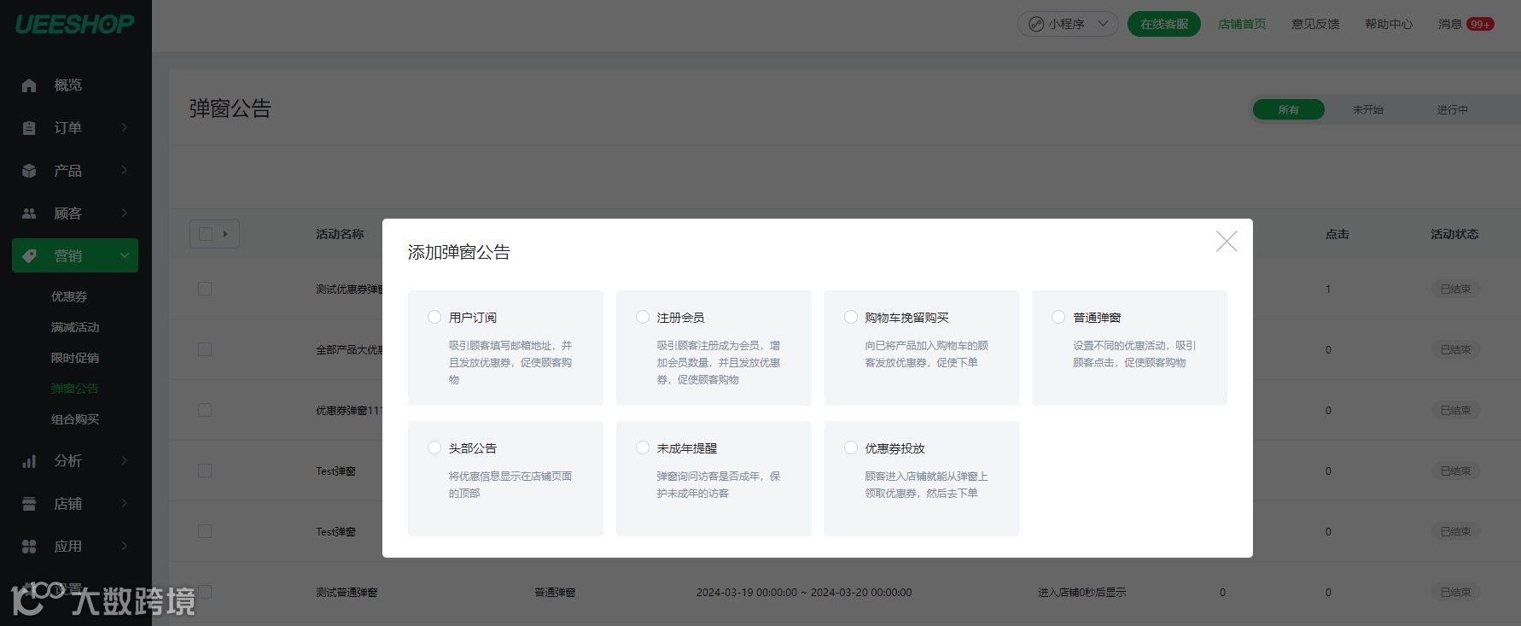
Task: Check the box for row 测试优惠券弹窗
Action: point(205,289)
